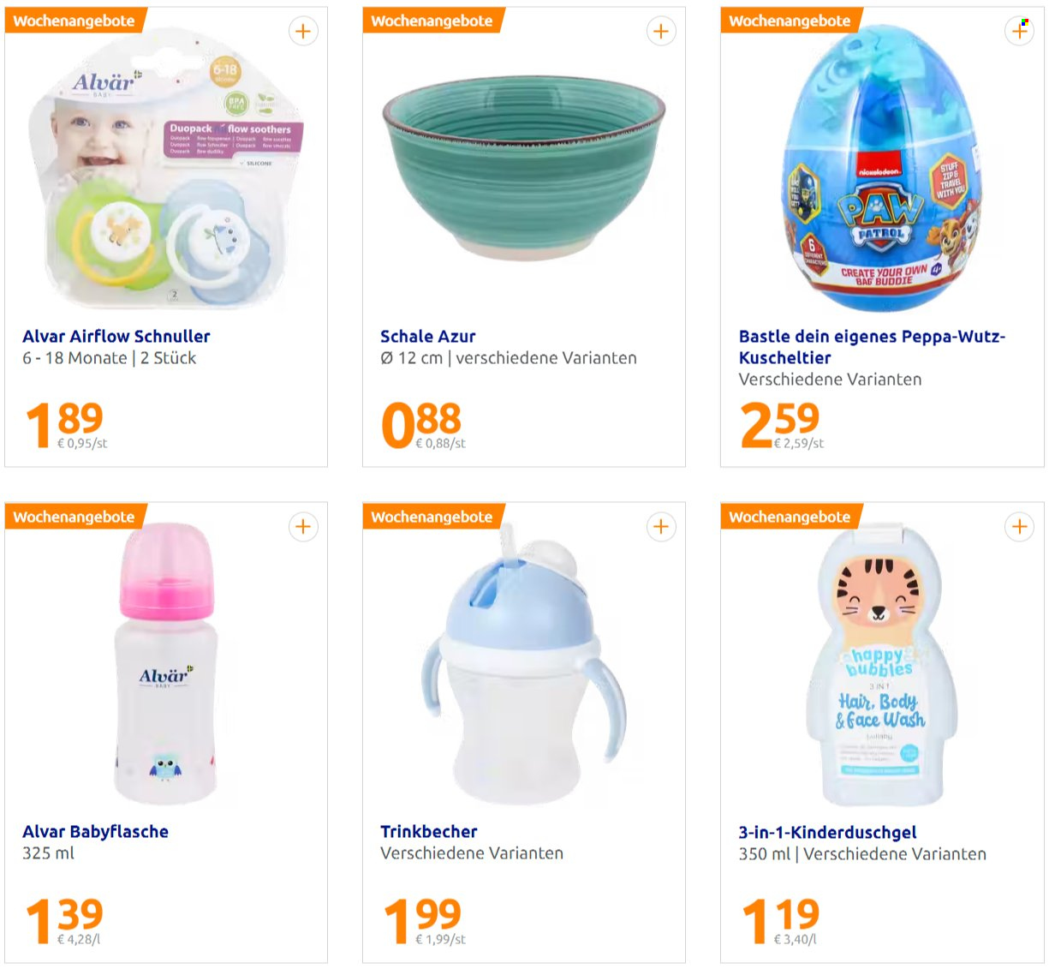View the Paw Patrol egg image
The width and height of the screenshot is (1049, 969).
(882, 168)
